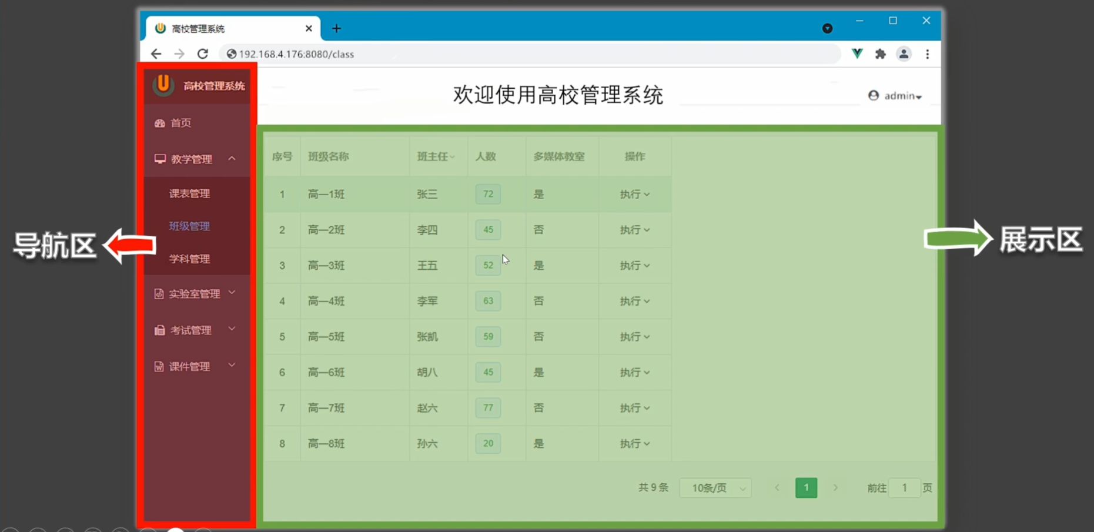Open the admin user dropdown
1094x532 pixels.
coord(895,96)
